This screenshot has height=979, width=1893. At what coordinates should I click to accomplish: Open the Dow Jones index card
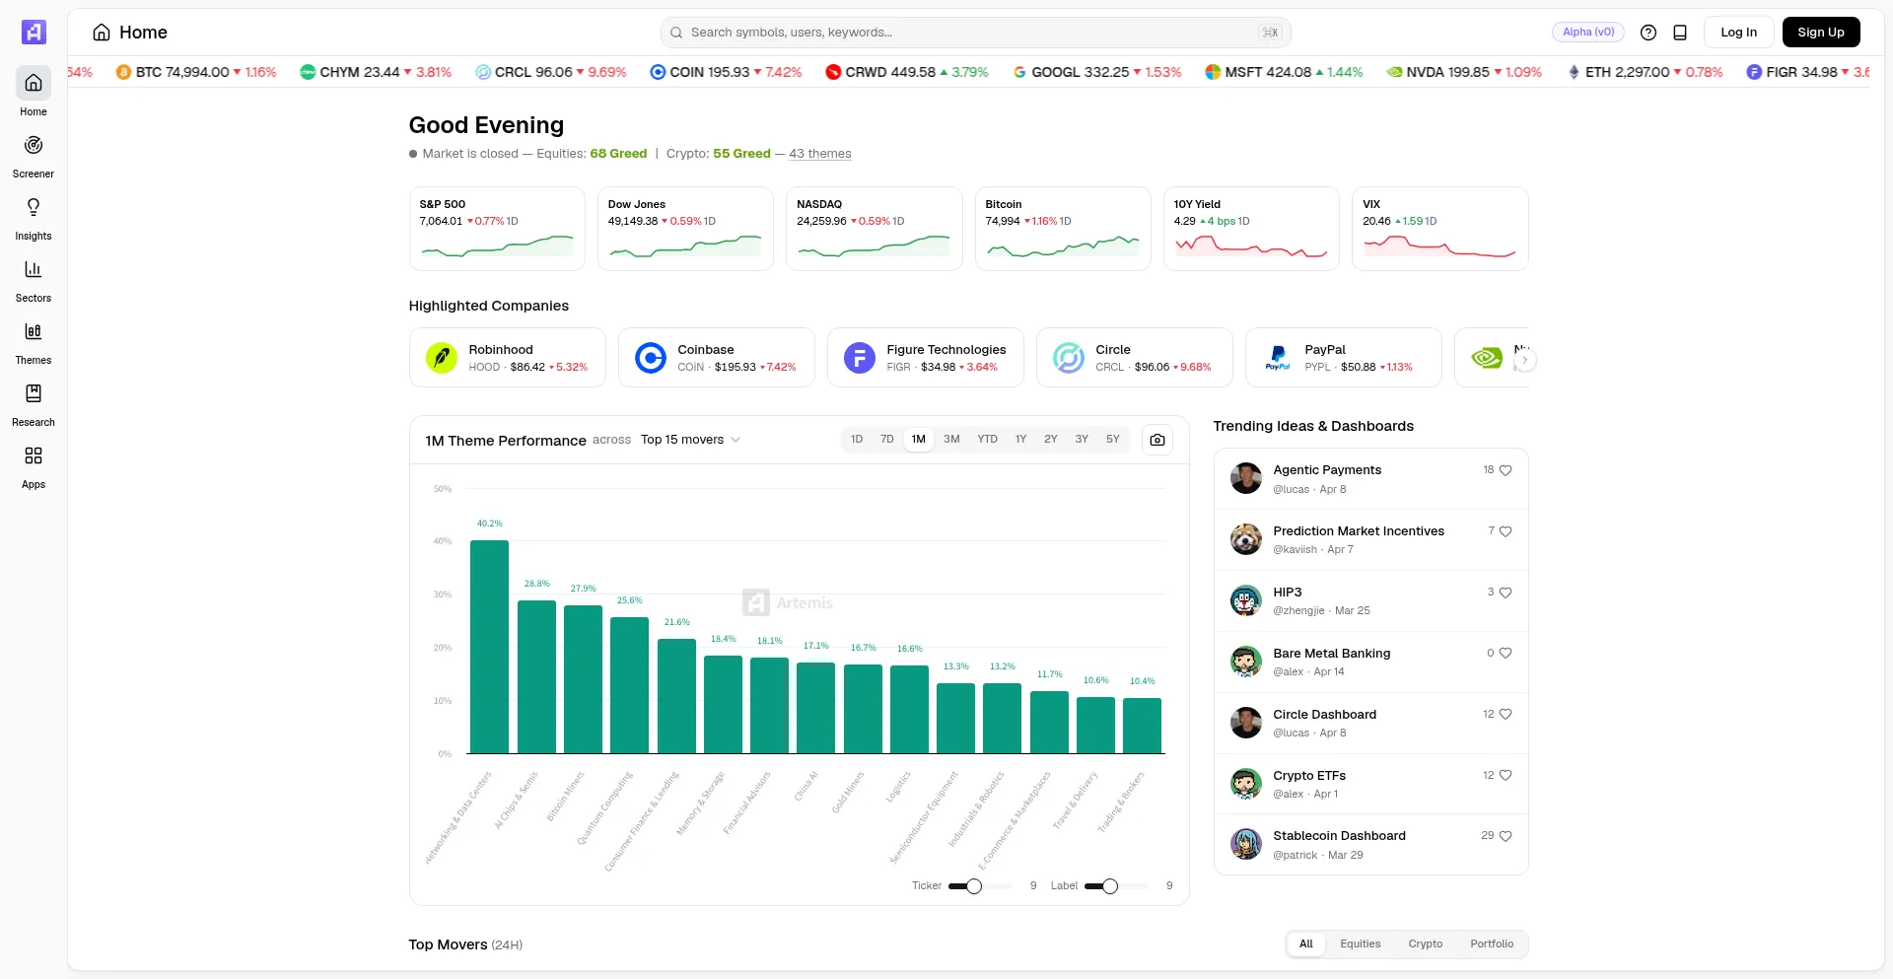click(685, 229)
